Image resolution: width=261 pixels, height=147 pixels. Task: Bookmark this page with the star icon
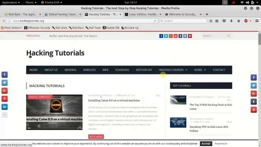[211, 21]
